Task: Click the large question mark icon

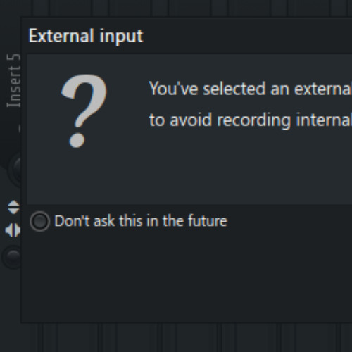Action: pos(84,111)
